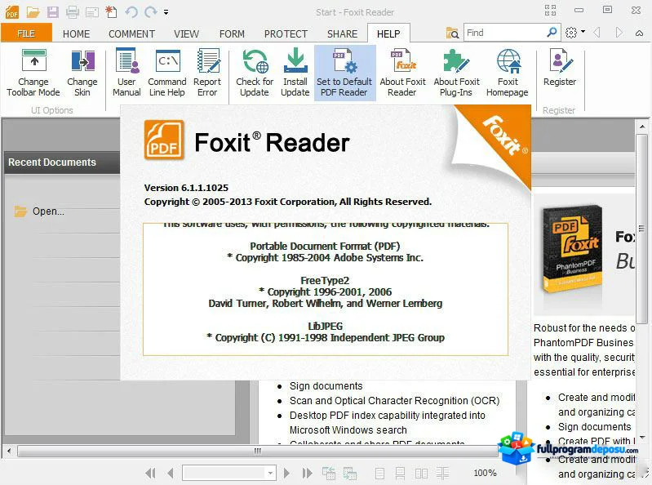Click the new document icon with star

point(111,11)
